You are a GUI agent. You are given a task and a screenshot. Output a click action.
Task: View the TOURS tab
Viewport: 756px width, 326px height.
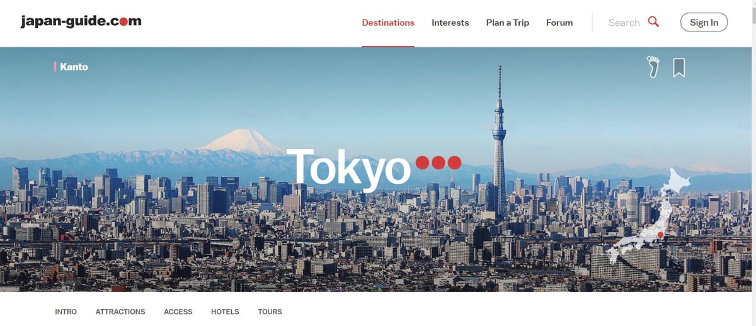(270, 312)
